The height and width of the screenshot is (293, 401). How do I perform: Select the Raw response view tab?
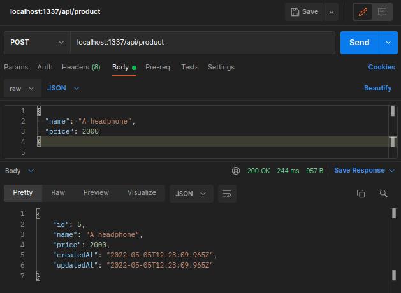click(x=58, y=193)
